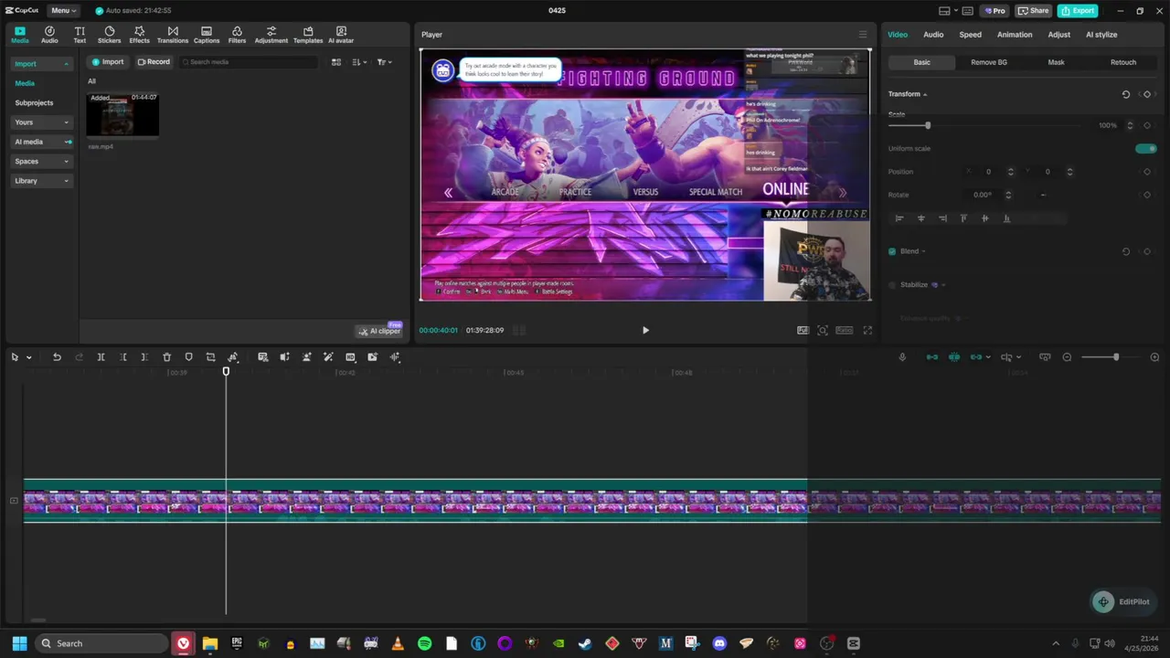Open the Ratio button in player
Screen dimensions: 1170x658
844,330
